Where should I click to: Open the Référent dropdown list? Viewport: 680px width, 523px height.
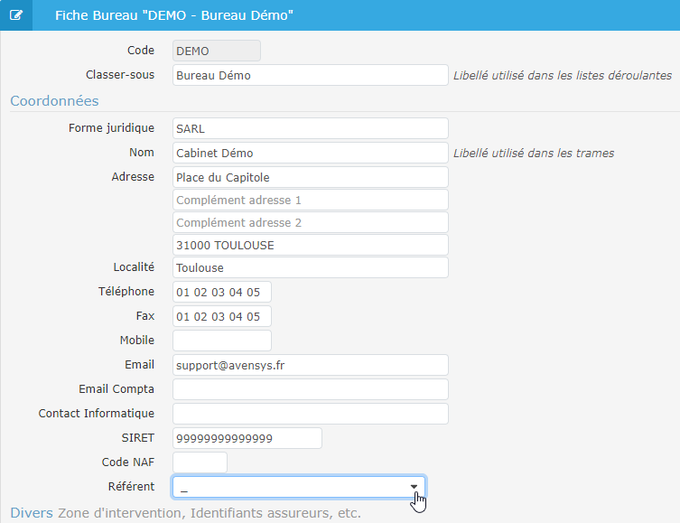tap(299, 487)
